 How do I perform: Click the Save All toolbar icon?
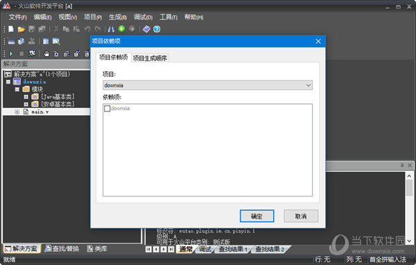coord(42,29)
